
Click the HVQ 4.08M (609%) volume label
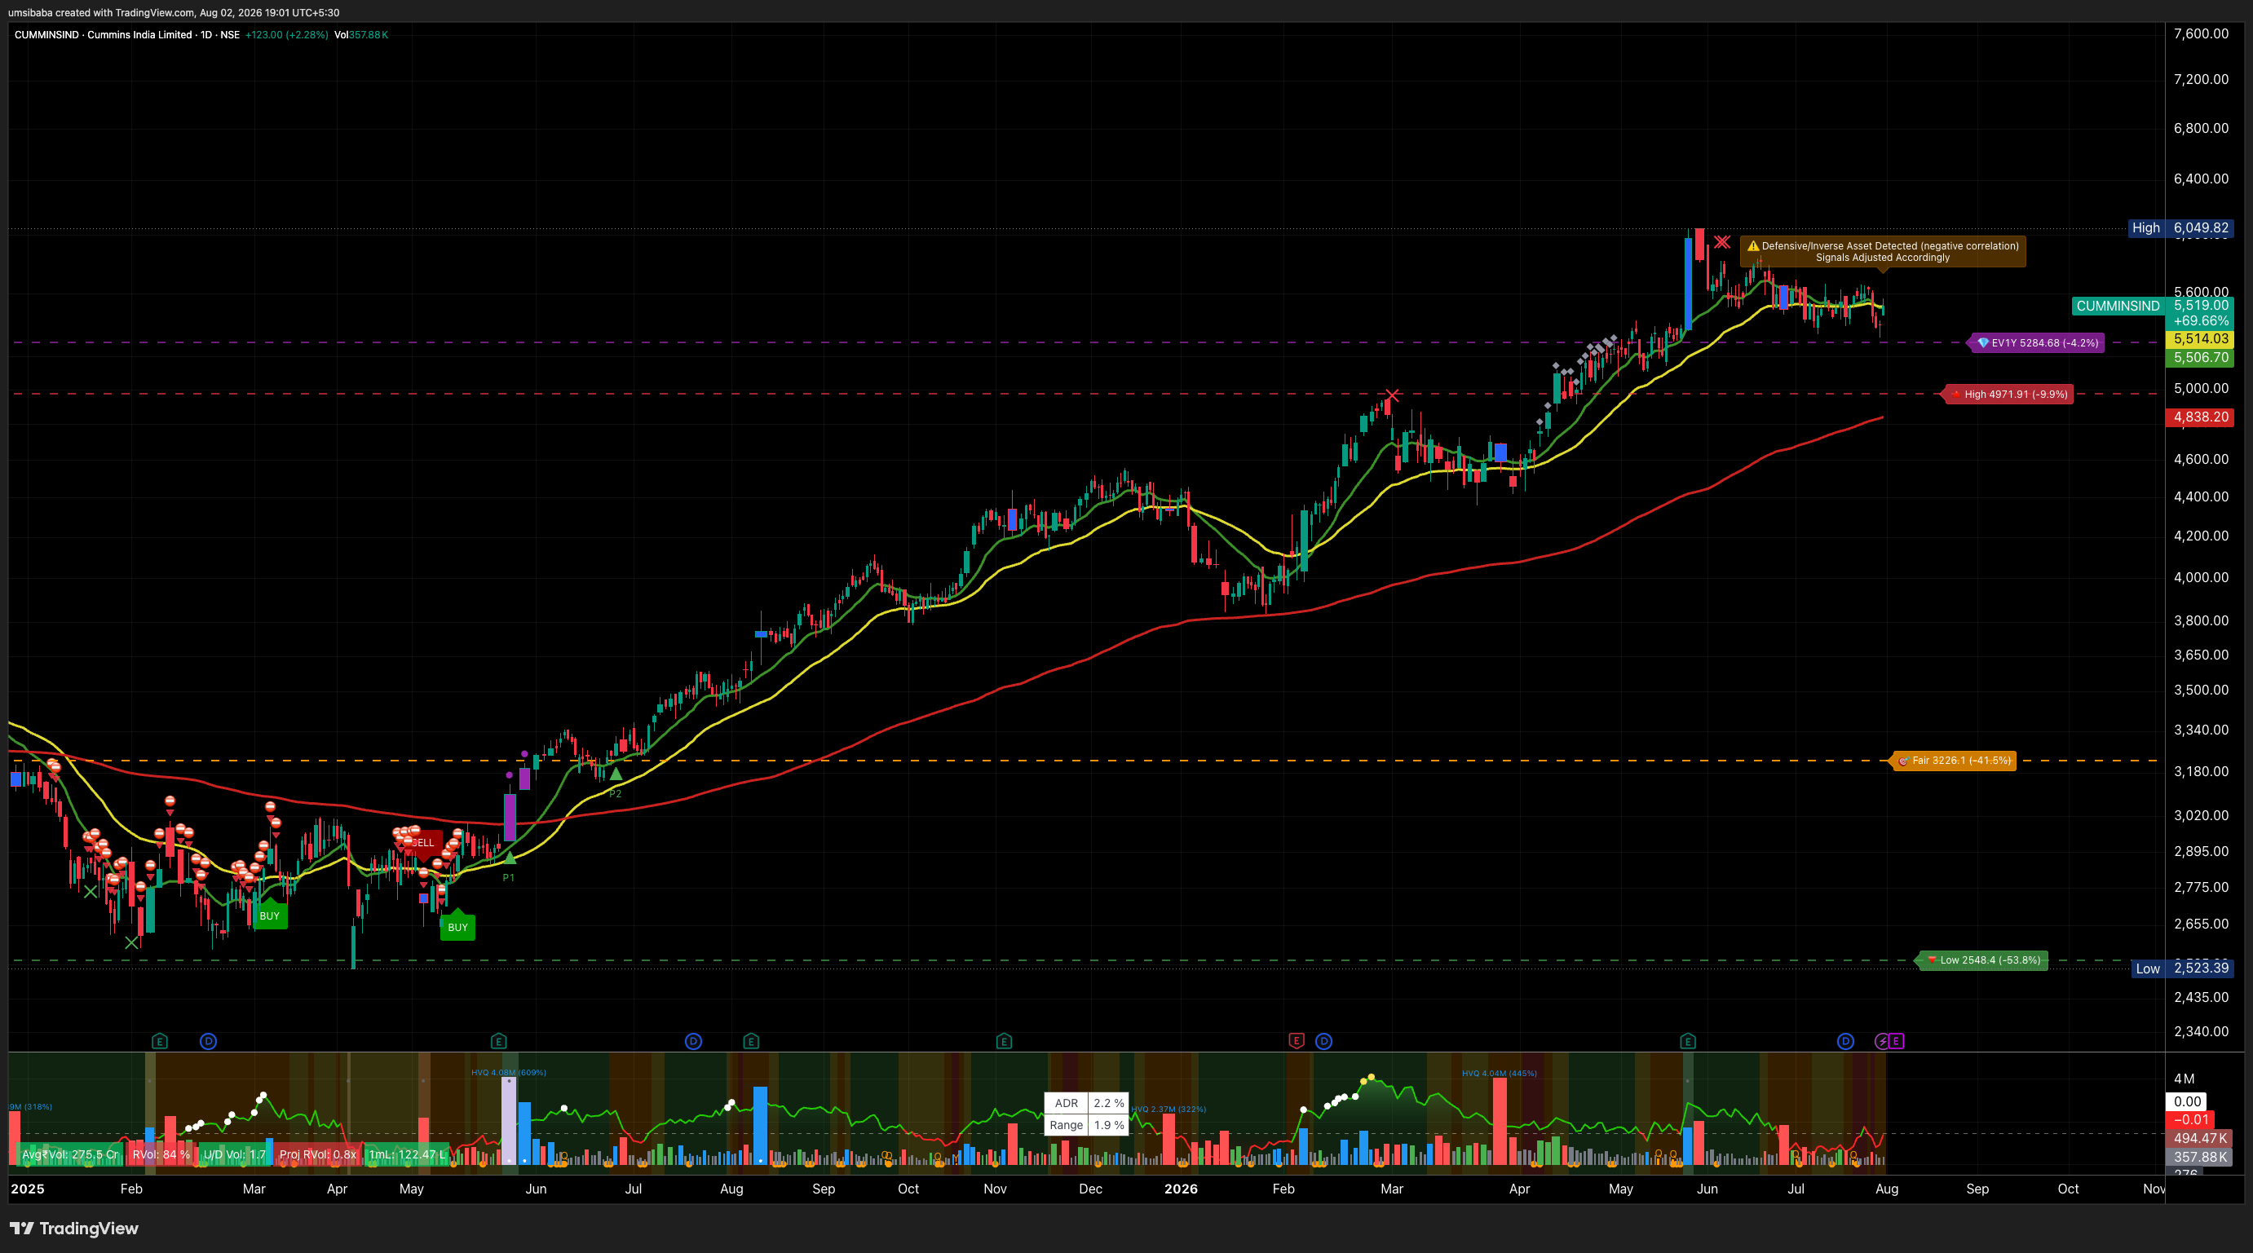pyautogui.click(x=508, y=1073)
